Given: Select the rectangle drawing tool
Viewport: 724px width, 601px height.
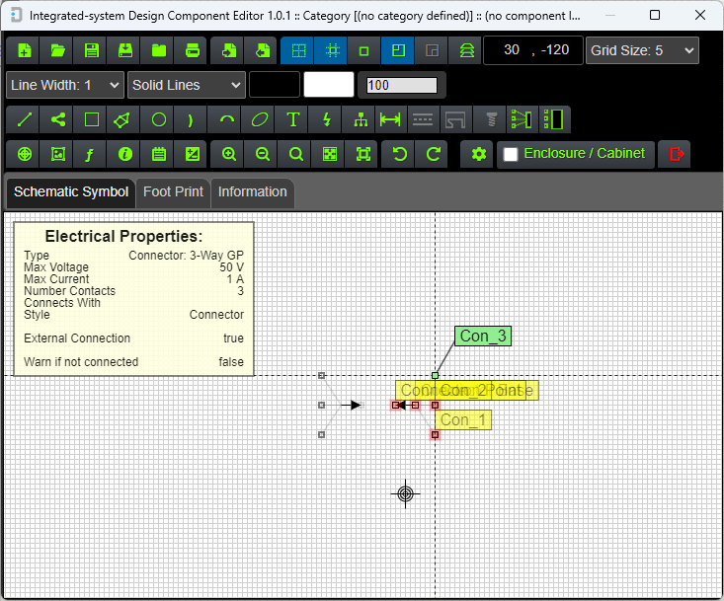Looking at the screenshot, I should (92, 119).
